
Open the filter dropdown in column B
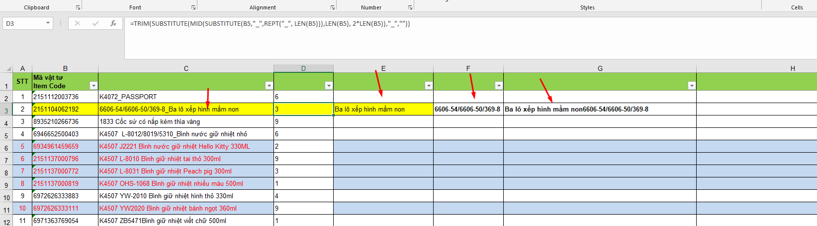(93, 86)
